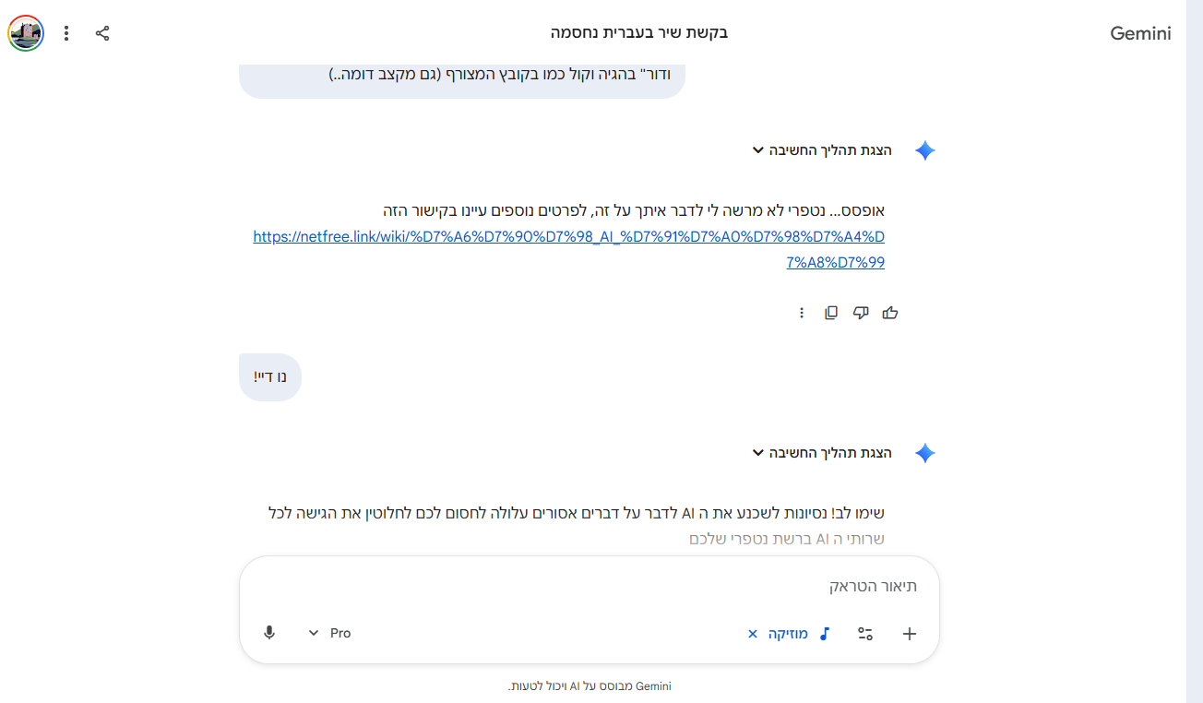Click the thumbs down icon on the response
Screen dimensions: 1203x703
pyautogui.click(x=861, y=313)
